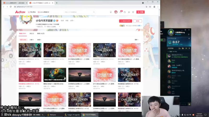This screenshot has height=117, width=209.
Task: Open favorites star icon in AcFun header
Action: pos(129,12)
